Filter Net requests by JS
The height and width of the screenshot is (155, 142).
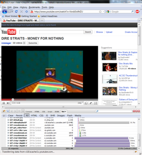click(47, 115)
